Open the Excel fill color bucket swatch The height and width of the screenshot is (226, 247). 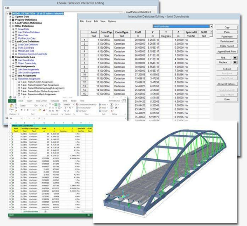[x=40, y=110]
